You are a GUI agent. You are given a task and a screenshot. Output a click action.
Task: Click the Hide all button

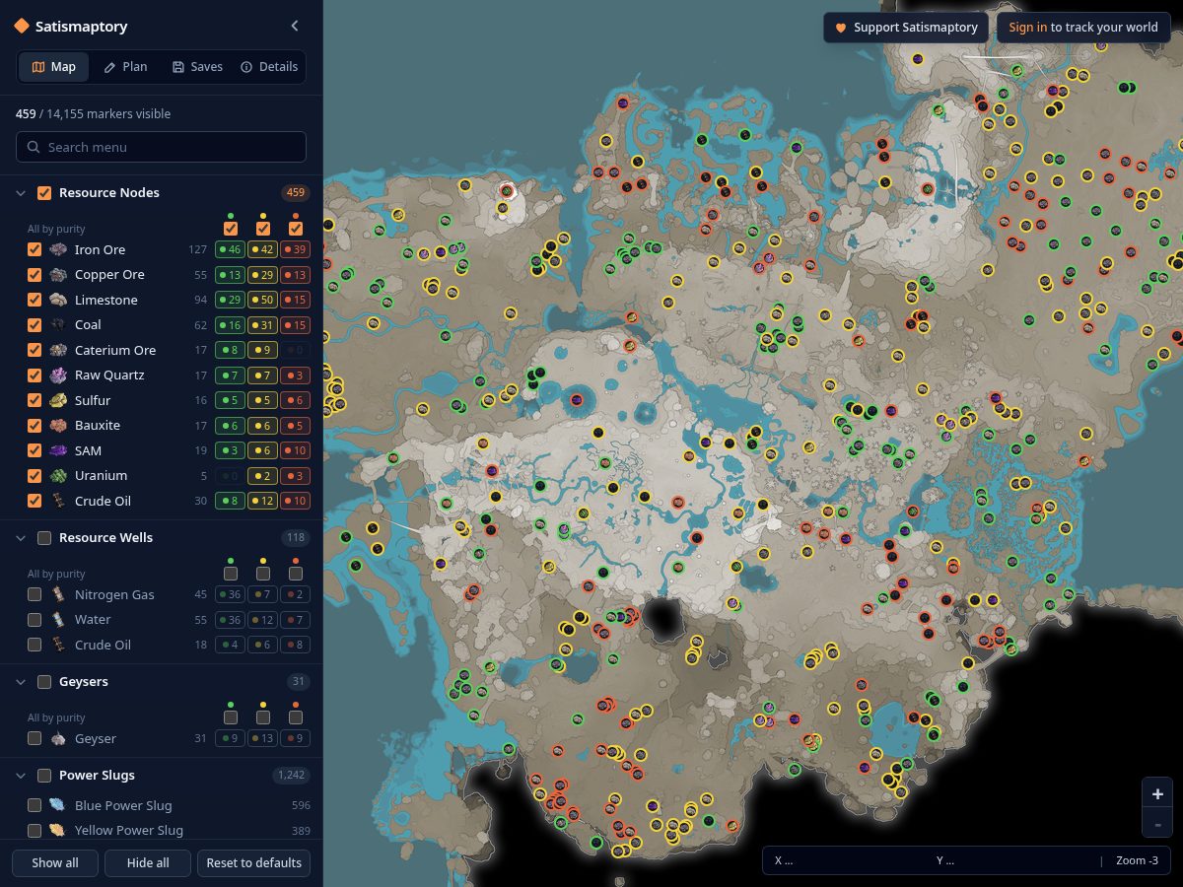(x=148, y=863)
